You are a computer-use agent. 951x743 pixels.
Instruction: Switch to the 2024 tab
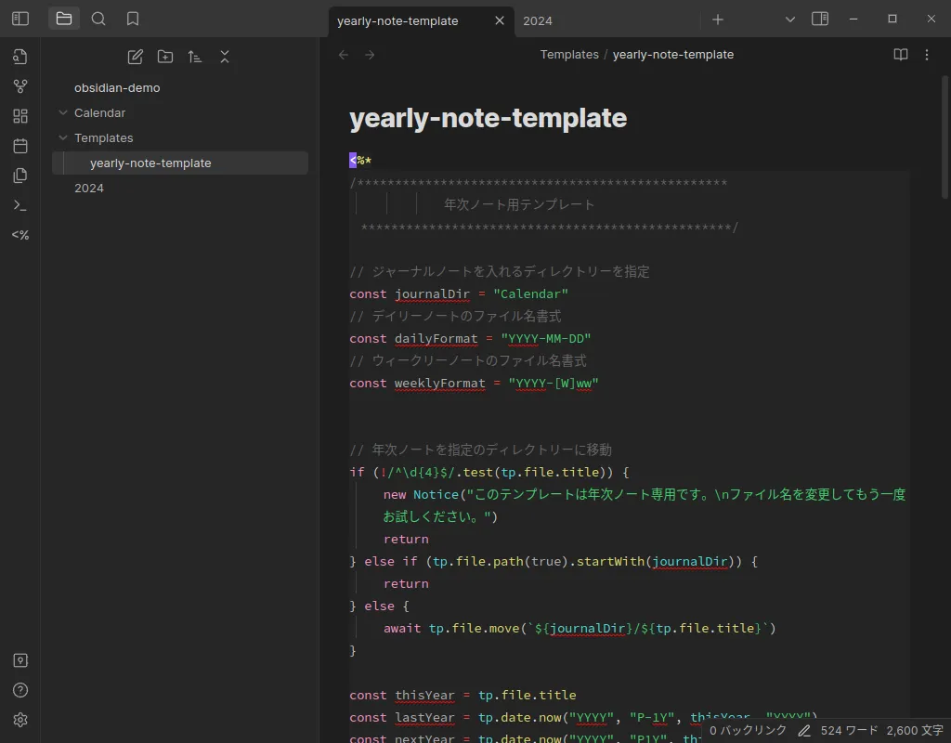click(x=538, y=20)
